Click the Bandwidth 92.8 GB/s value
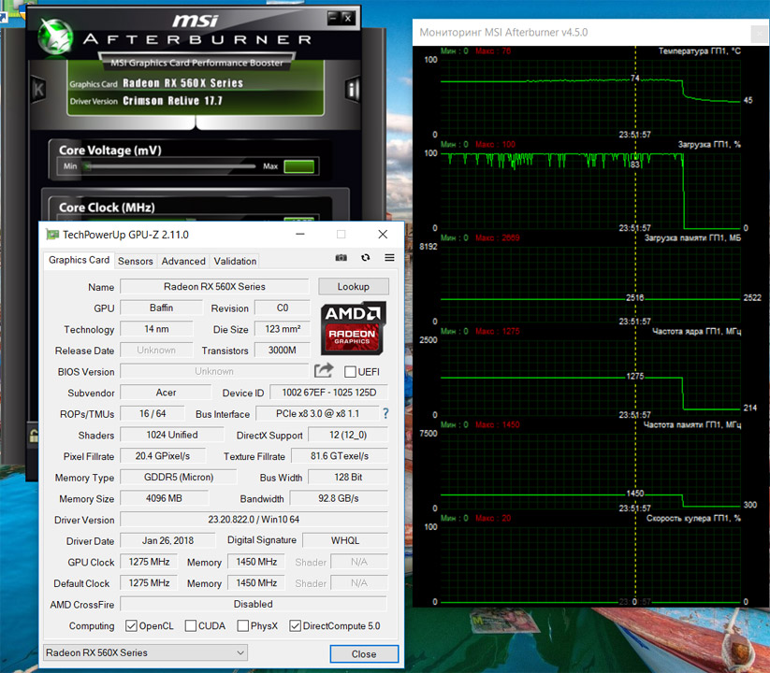Image resolution: width=770 pixels, height=673 pixels. pyautogui.click(x=339, y=498)
